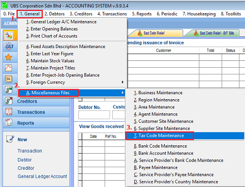Open Fixed Assets Description Maintenance
245x187 pixels.
pyautogui.click(x=73, y=47)
